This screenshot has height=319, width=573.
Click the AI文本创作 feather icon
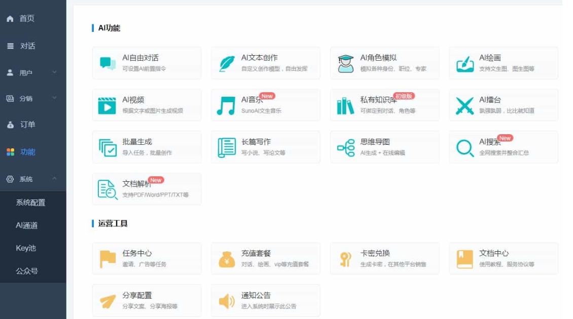pos(226,63)
